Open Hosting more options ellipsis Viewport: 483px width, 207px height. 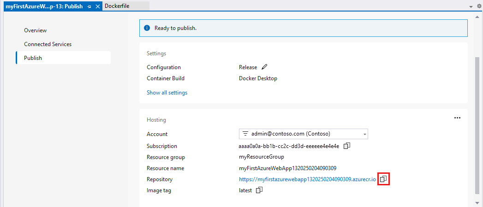[x=457, y=118]
